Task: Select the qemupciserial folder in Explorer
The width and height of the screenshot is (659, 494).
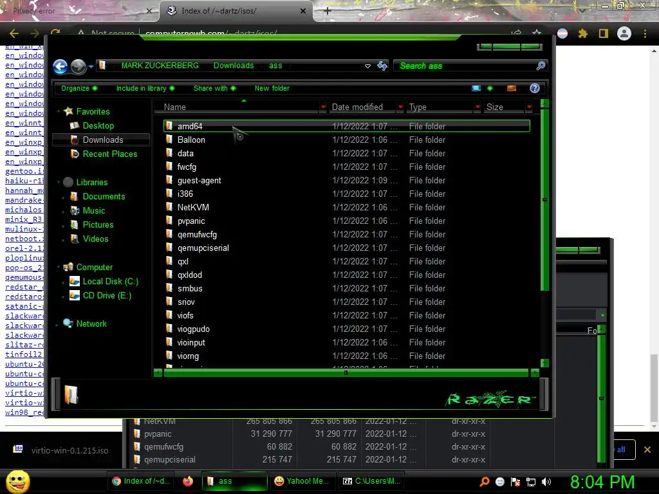Action: point(347,248)
